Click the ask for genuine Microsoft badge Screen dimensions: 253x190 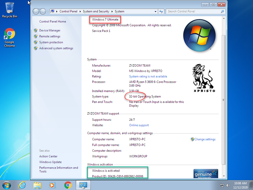(206, 174)
